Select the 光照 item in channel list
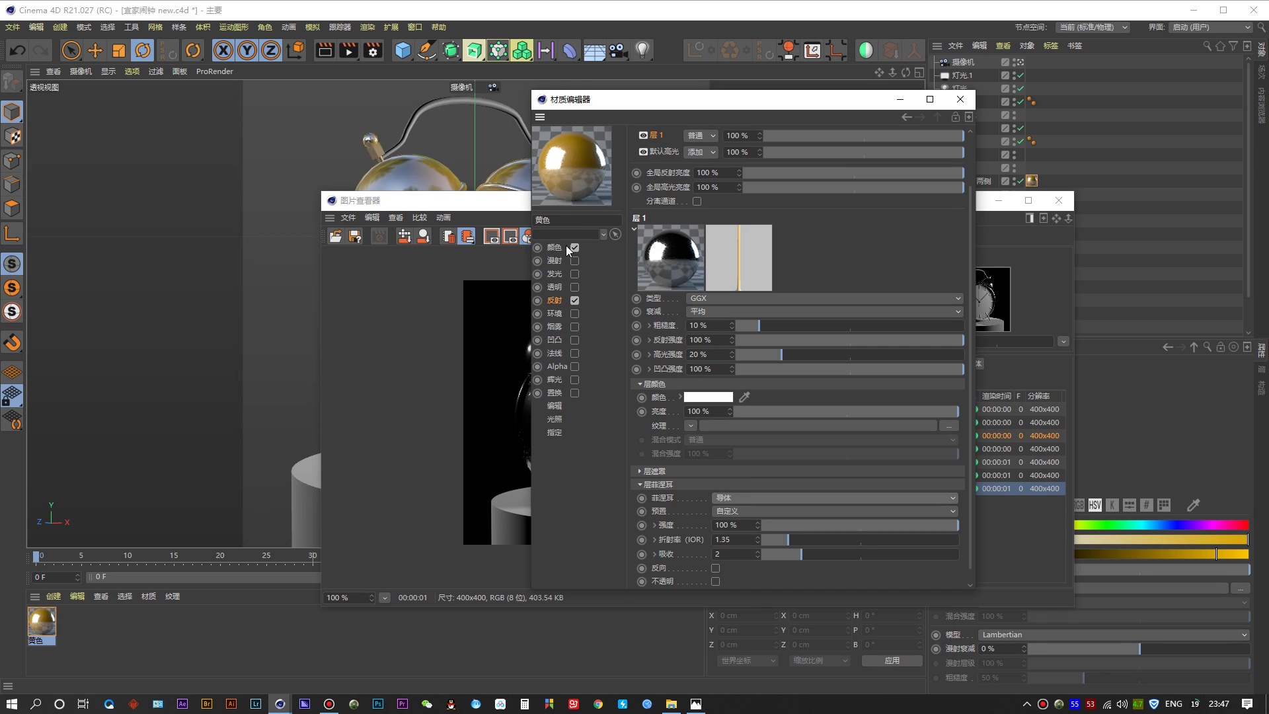This screenshot has height=714, width=1269. click(x=554, y=419)
